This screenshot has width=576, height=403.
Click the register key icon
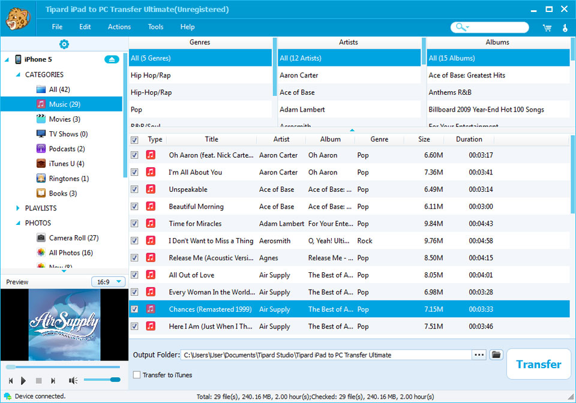point(565,28)
